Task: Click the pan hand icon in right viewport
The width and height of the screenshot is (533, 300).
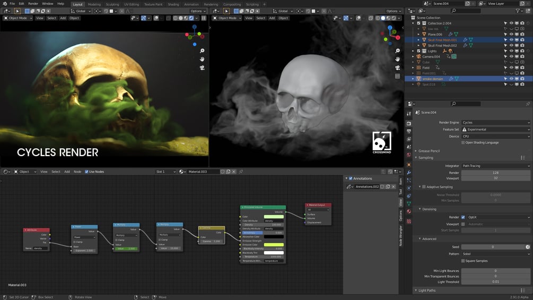Action: click(397, 59)
